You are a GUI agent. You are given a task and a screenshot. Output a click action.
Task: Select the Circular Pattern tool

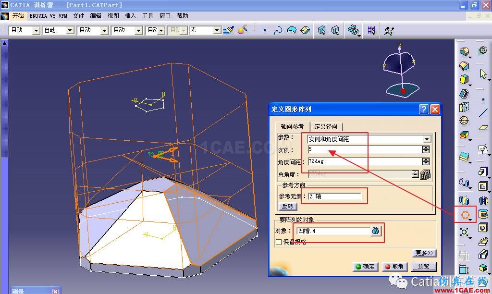tap(465, 215)
